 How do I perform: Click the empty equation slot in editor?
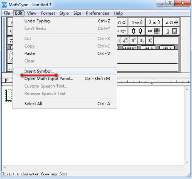pos(8,96)
